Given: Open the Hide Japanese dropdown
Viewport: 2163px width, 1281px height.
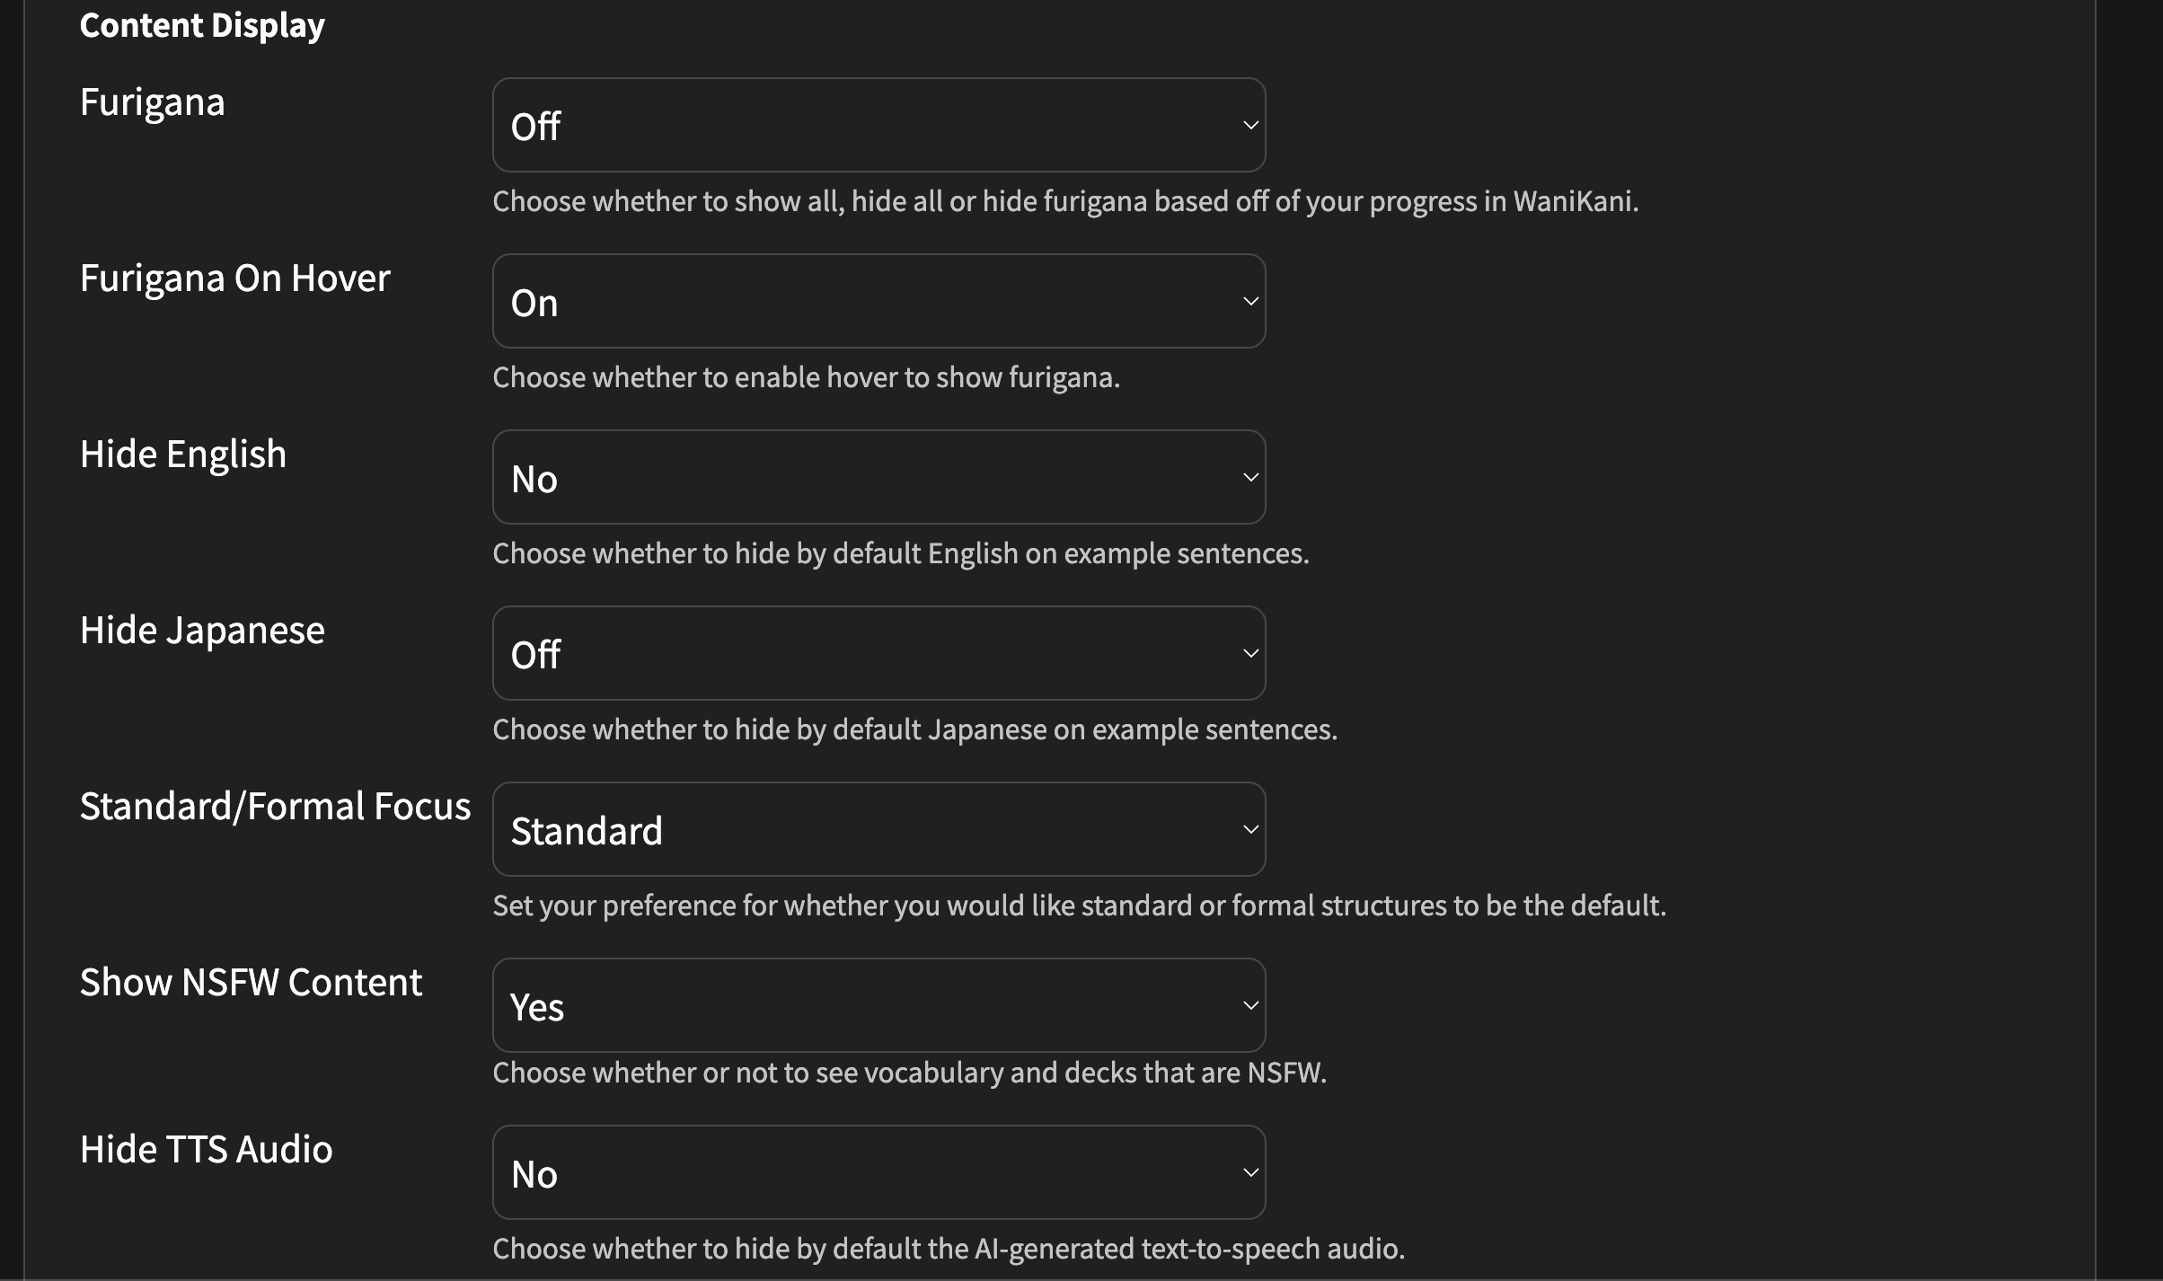Looking at the screenshot, I should point(878,653).
